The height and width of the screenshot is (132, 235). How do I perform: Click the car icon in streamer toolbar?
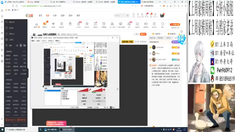(x=112, y=24)
